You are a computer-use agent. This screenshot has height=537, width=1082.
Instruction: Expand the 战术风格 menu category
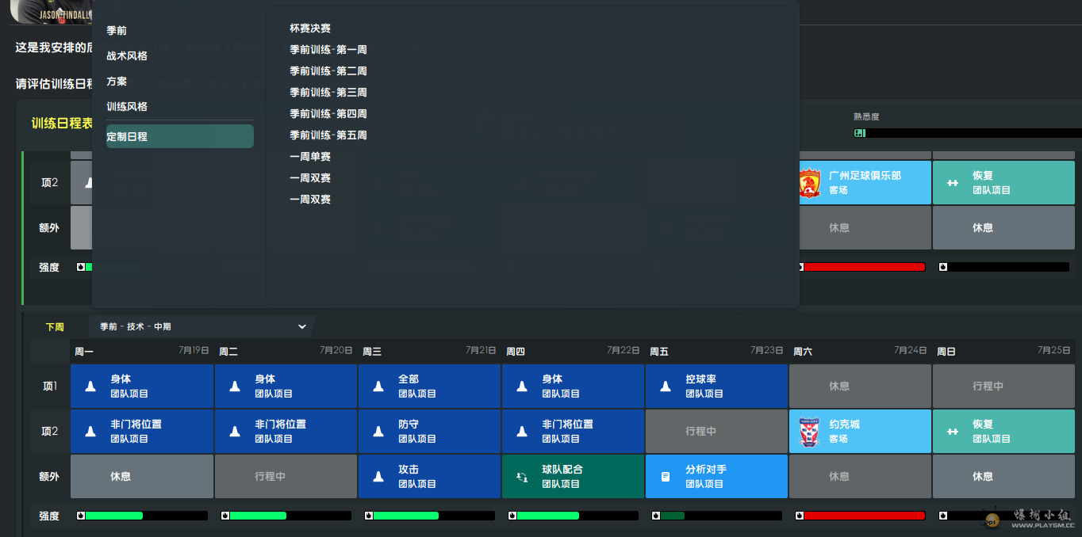(x=127, y=56)
